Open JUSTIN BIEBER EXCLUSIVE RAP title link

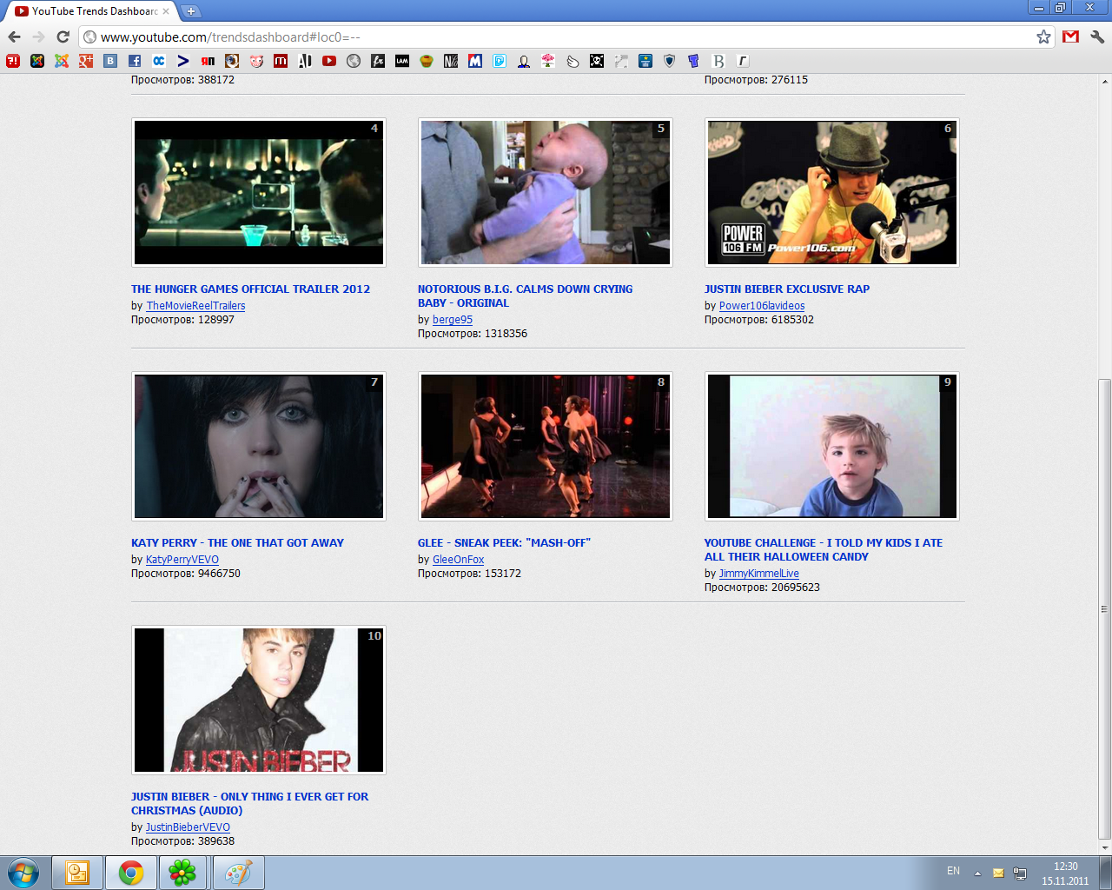pos(787,289)
